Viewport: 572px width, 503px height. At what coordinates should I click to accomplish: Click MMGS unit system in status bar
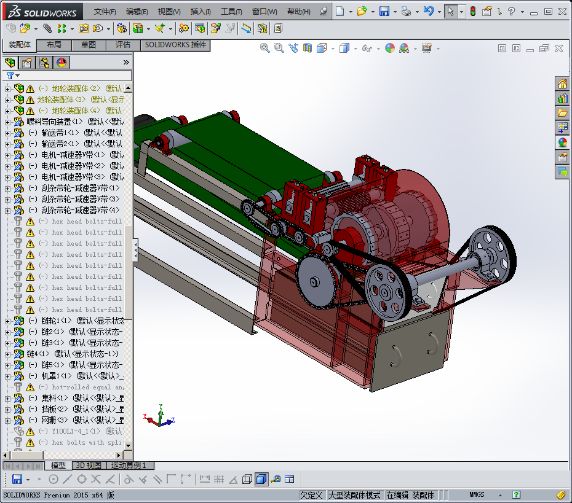point(477,494)
